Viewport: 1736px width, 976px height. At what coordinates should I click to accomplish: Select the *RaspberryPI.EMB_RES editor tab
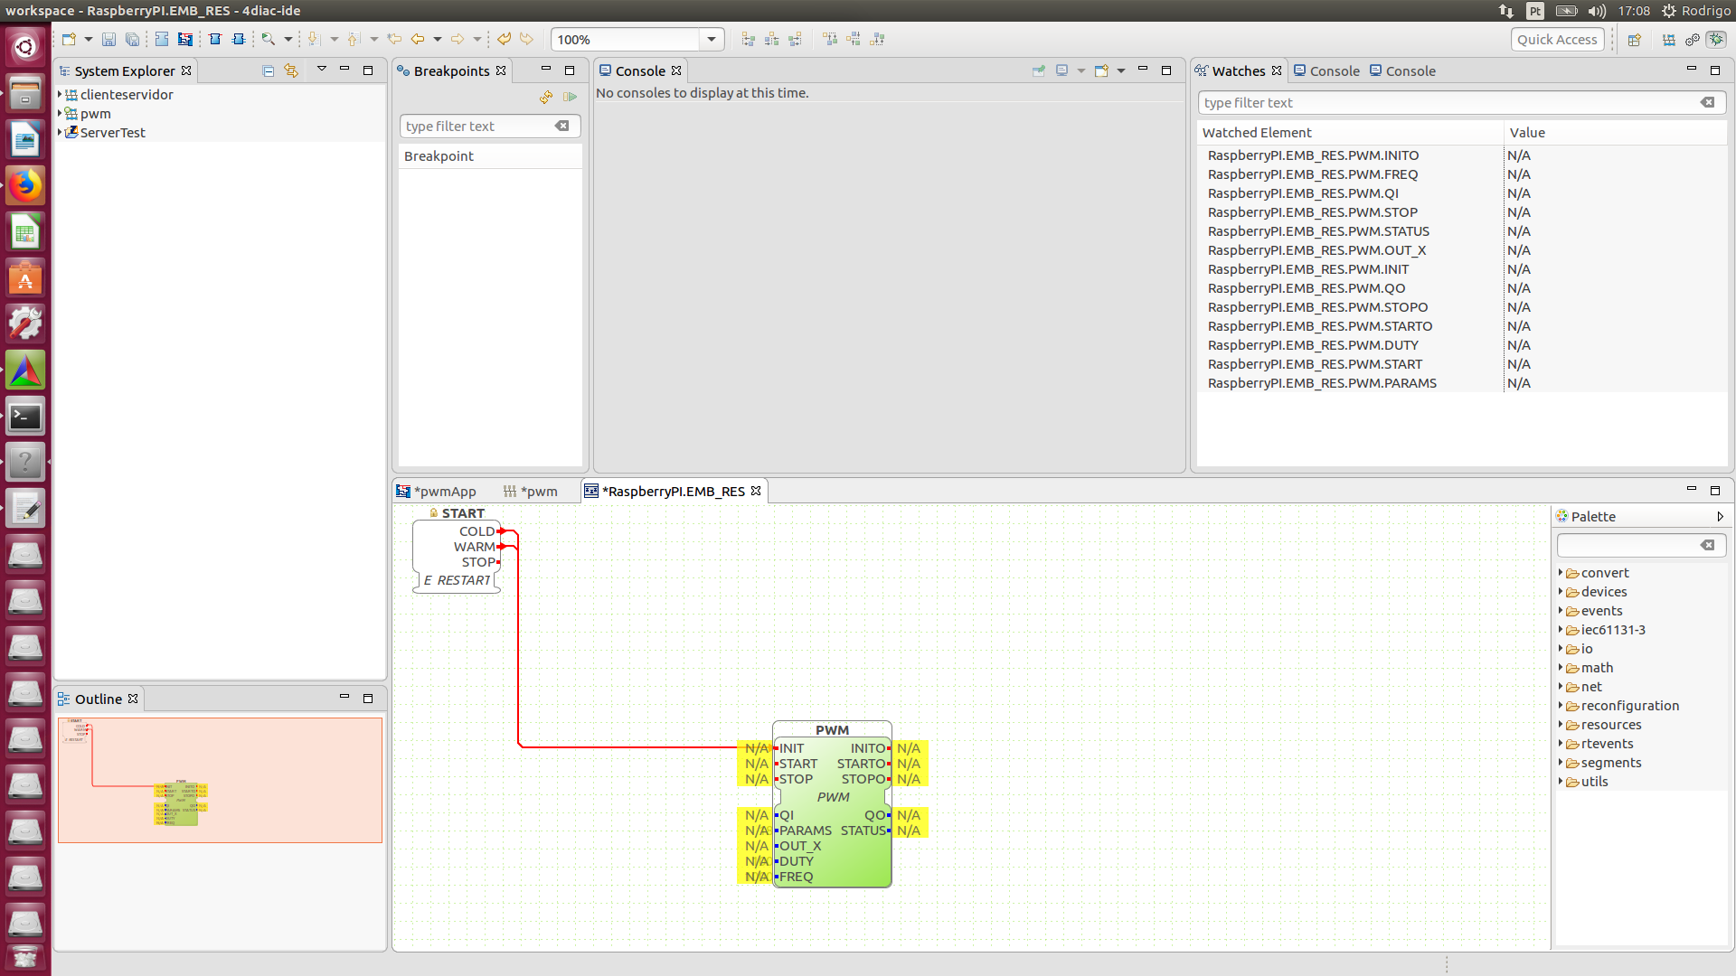[x=673, y=491]
